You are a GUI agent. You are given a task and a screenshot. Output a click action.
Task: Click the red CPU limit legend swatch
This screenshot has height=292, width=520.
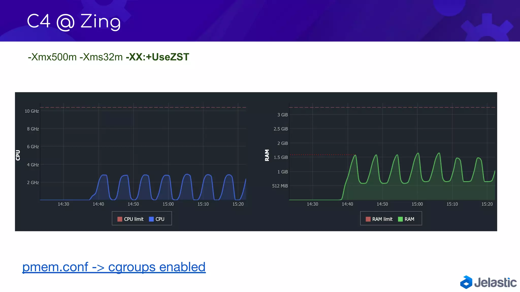(120, 219)
